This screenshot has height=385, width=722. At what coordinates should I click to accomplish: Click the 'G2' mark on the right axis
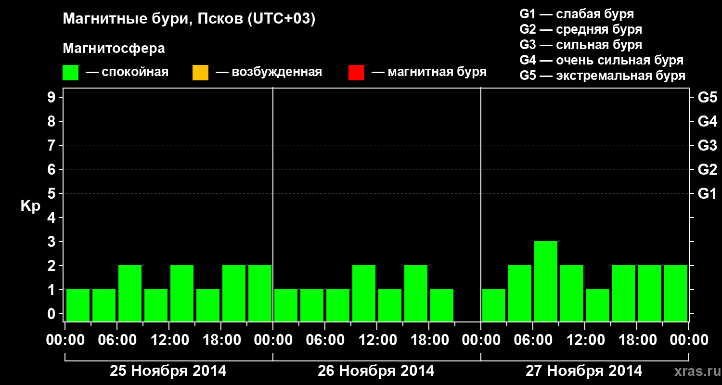coord(707,169)
